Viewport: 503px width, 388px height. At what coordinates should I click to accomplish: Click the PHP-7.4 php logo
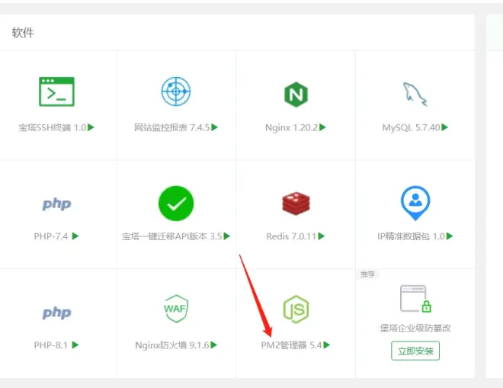click(x=57, y=204)
